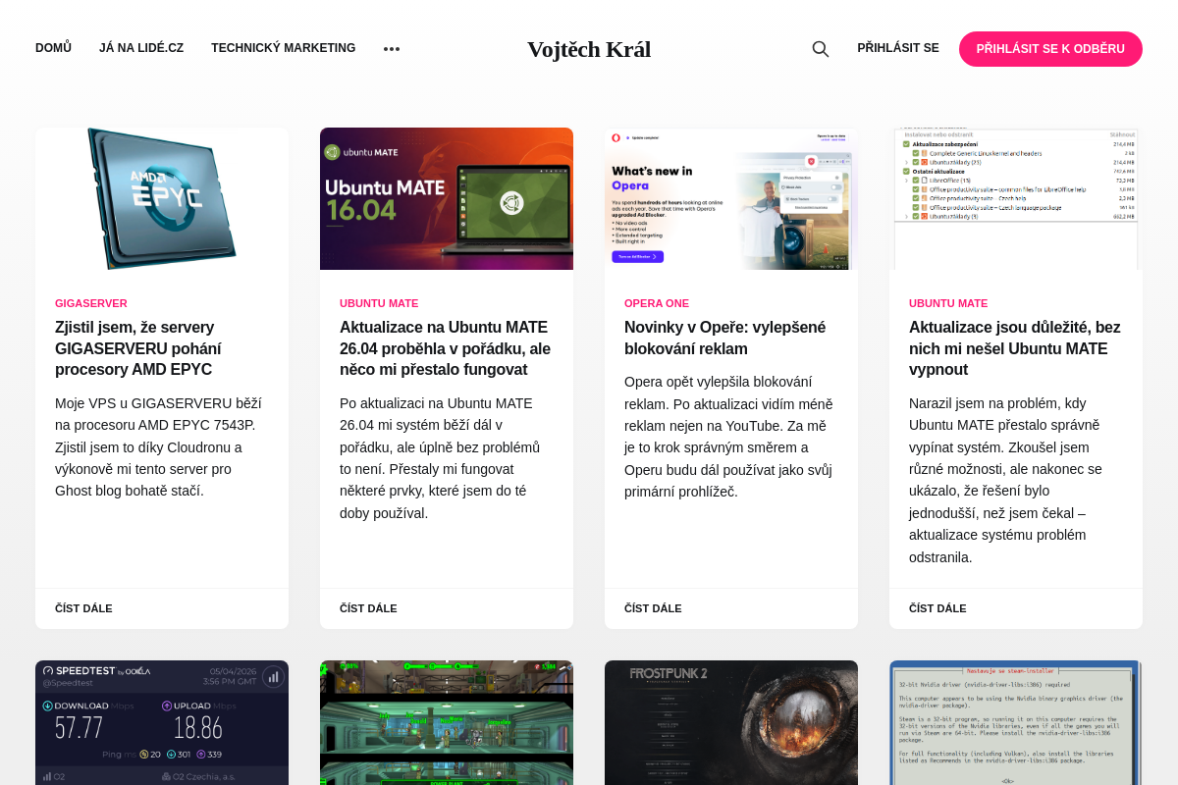Open the Speedtest result thumbnail
Viewport: 1178px width, 785px height.
(162, 722)
